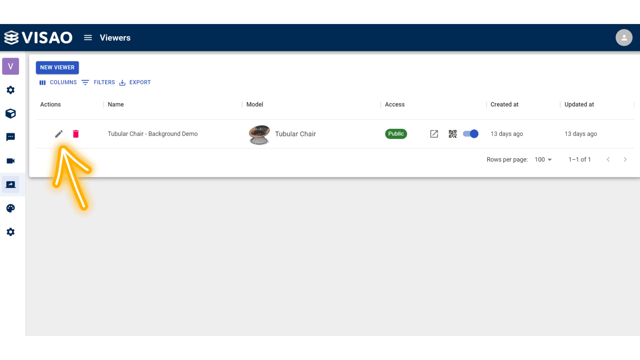Screen dimensions: 640x360
Task: Delete the viewer using red trash icon
Action: coord(76,134)
